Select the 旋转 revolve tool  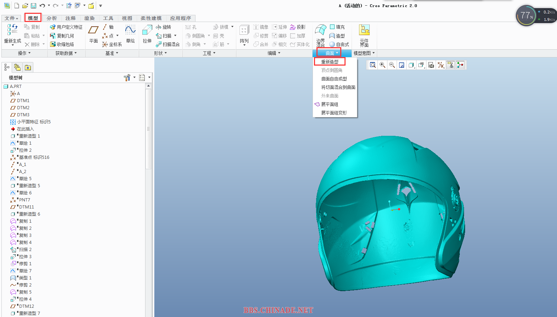[164, 27]
